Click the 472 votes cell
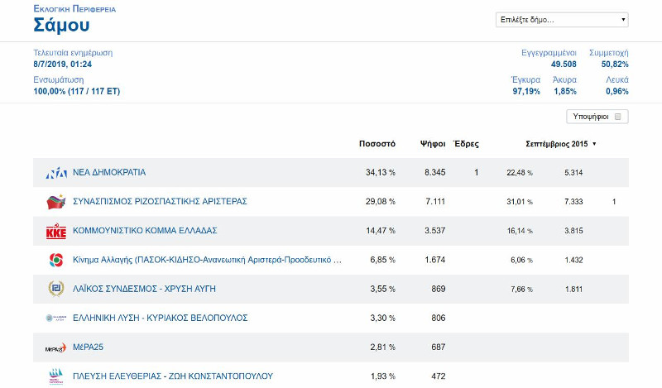This screenshot has height=388, width=662. click(439, 376)
